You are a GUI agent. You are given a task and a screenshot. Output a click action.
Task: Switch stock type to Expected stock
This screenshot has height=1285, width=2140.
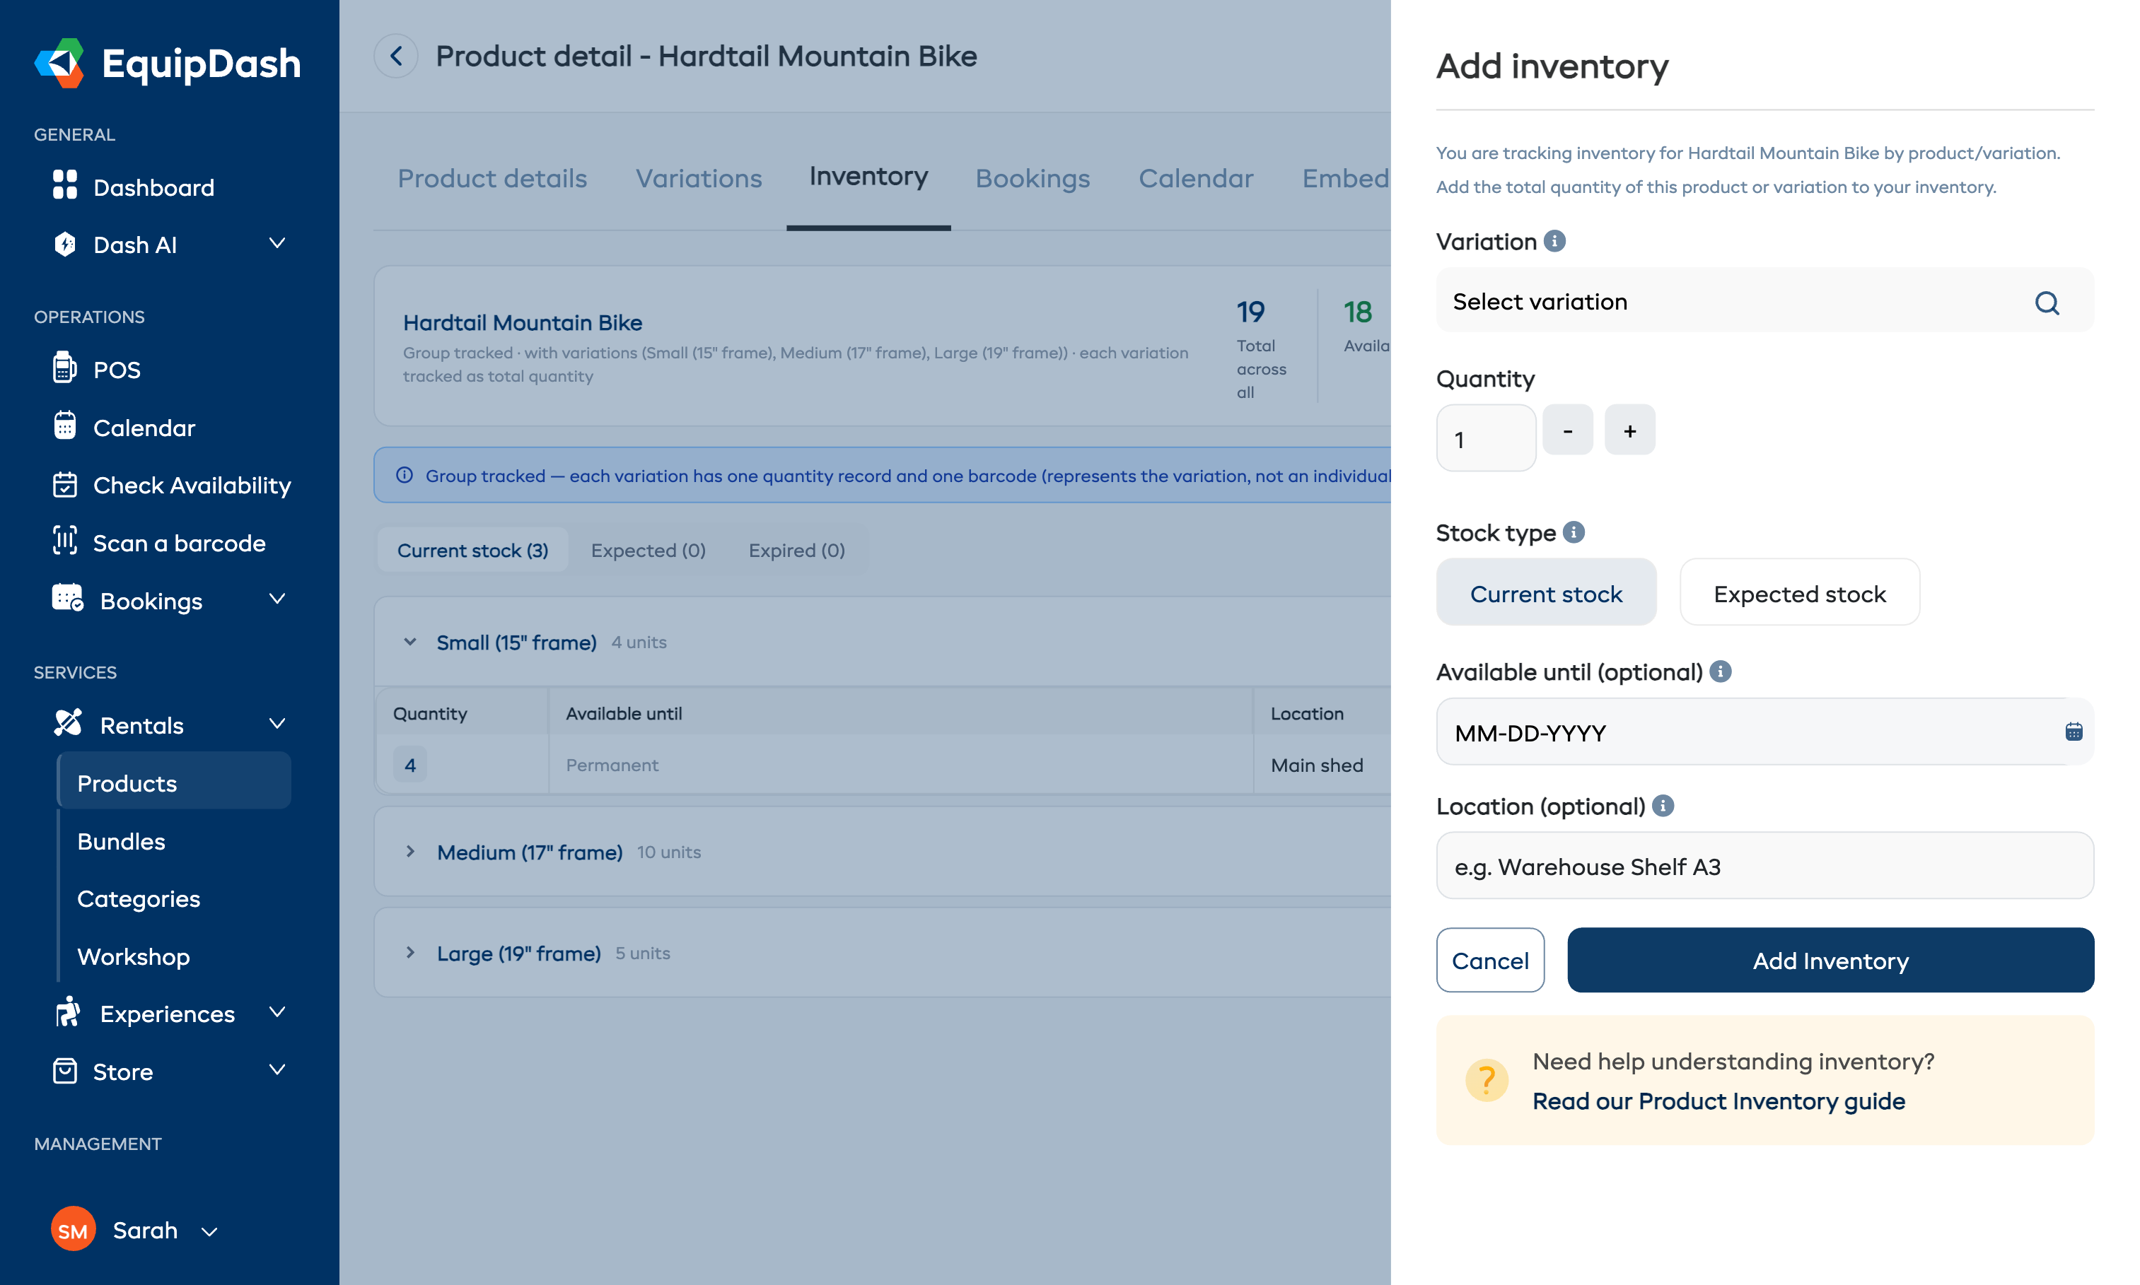pyautogui.click(x=1798, y=593)
